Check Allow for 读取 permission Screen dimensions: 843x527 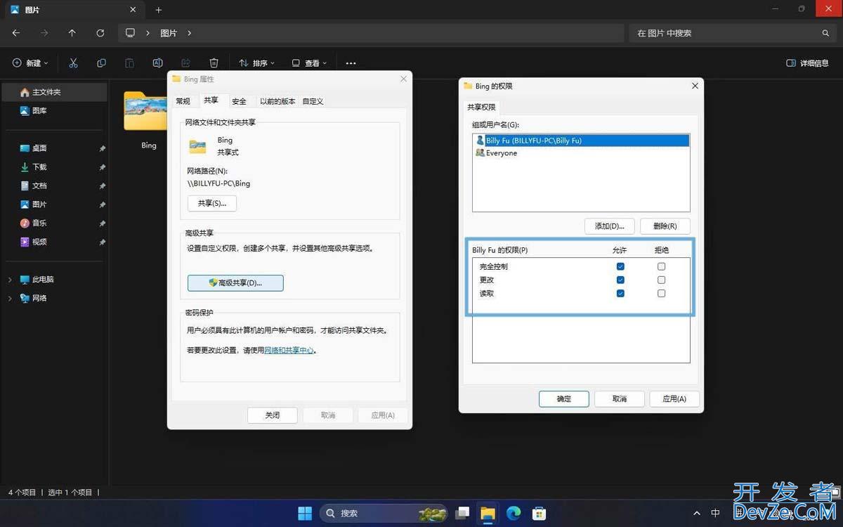(x=620, y=293)
